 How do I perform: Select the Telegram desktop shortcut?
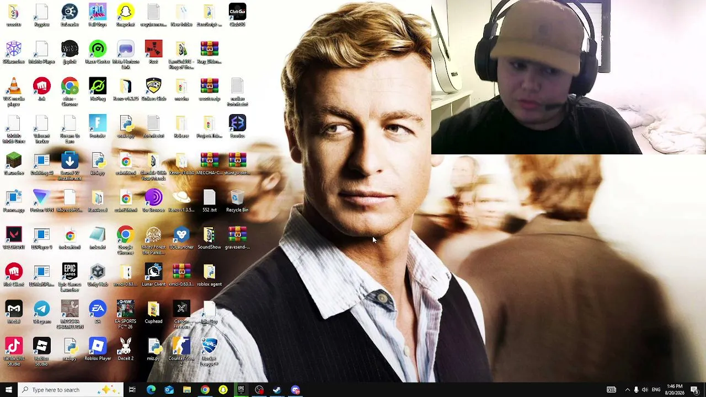(x=42, y=312)
